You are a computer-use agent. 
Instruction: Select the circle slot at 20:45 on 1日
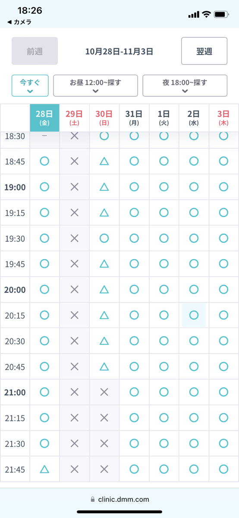(164, 366)
